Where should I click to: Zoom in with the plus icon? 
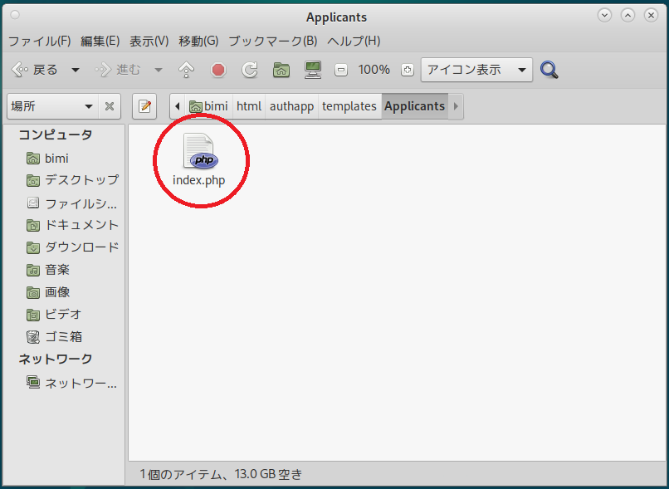click(408, 70)
